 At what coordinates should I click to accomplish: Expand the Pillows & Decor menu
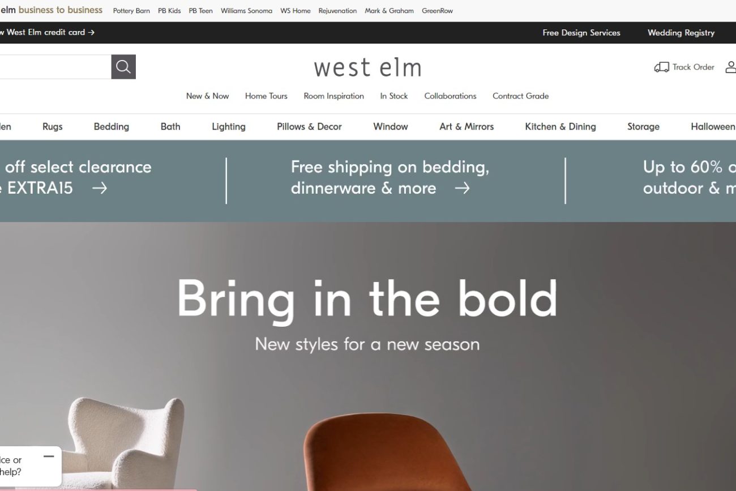click(x=309, y=127)
